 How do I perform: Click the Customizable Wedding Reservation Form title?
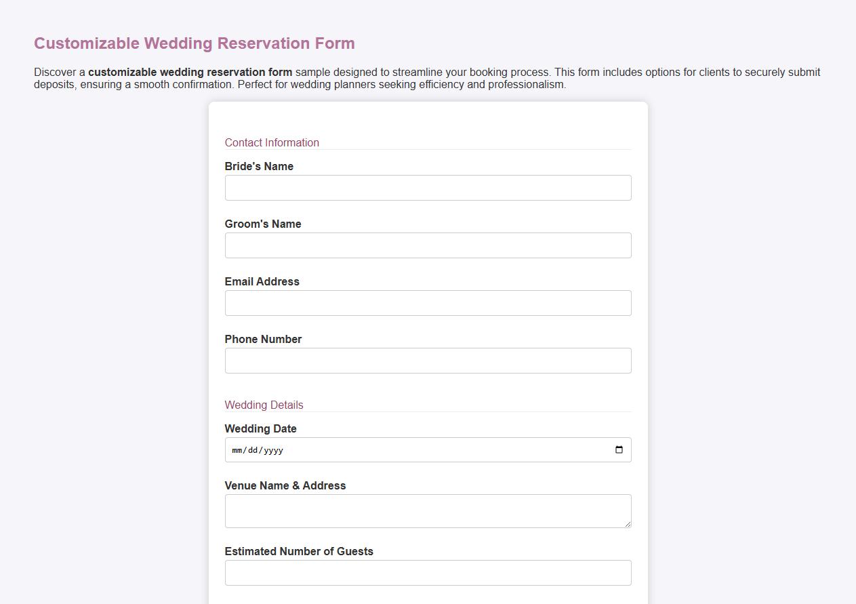[x=194, y=43]
